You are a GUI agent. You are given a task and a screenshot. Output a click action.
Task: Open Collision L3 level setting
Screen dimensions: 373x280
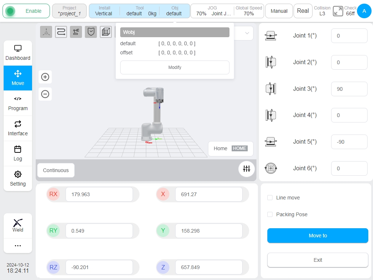[x=322, y=11]
